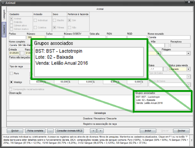Viewport: 195px width, 148px height.
Task: Enable Composição racial automática checkbox
Action: [11, 89]
